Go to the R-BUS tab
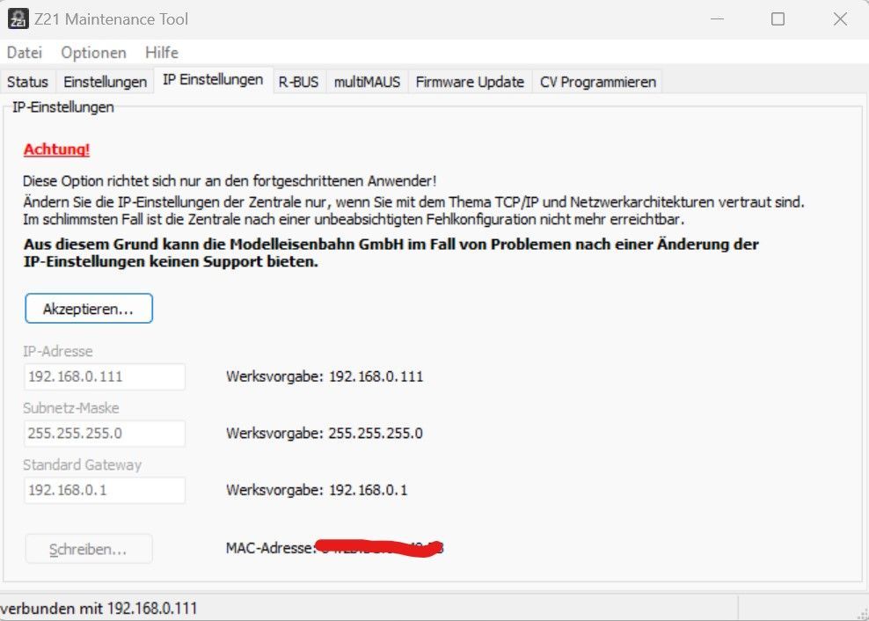869x621 pixels. pos(299,82)
